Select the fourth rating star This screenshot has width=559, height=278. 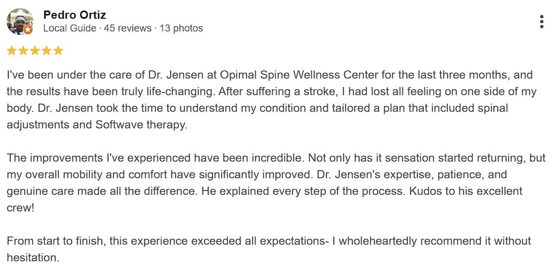pos(46,51)
